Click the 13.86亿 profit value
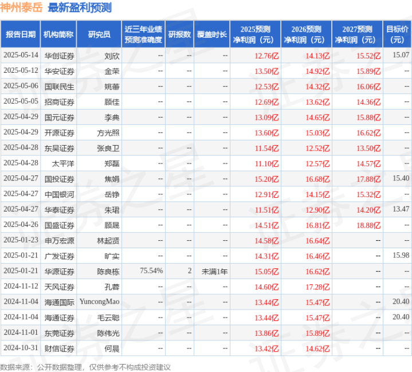This screenshot has height=372, width=412. click(x=266, y=334)
